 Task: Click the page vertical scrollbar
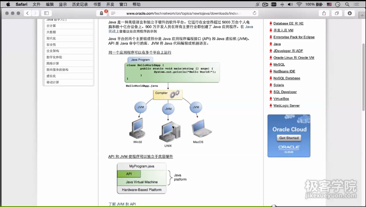[x=364, y=62]
